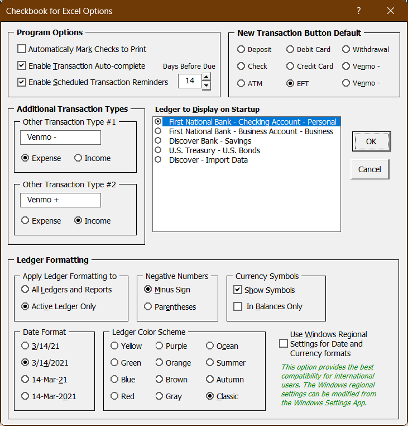Screen dimensions: 408x426
Task: Choose Red ledger color scheme
Action: tap(114, 396)
